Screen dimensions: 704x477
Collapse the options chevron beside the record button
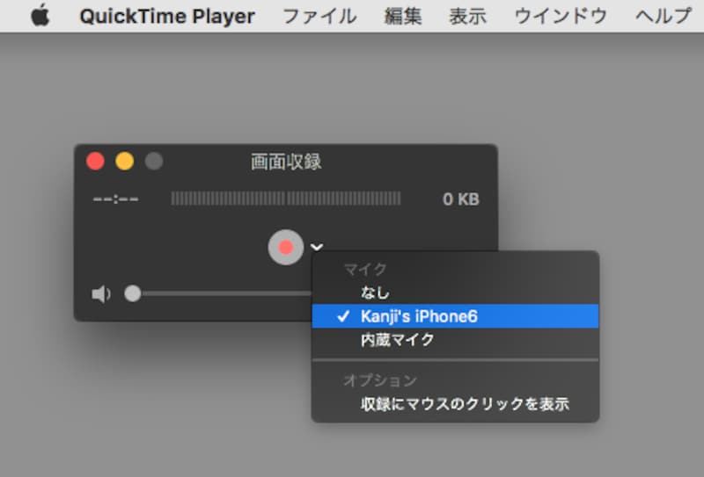point(317,247)
